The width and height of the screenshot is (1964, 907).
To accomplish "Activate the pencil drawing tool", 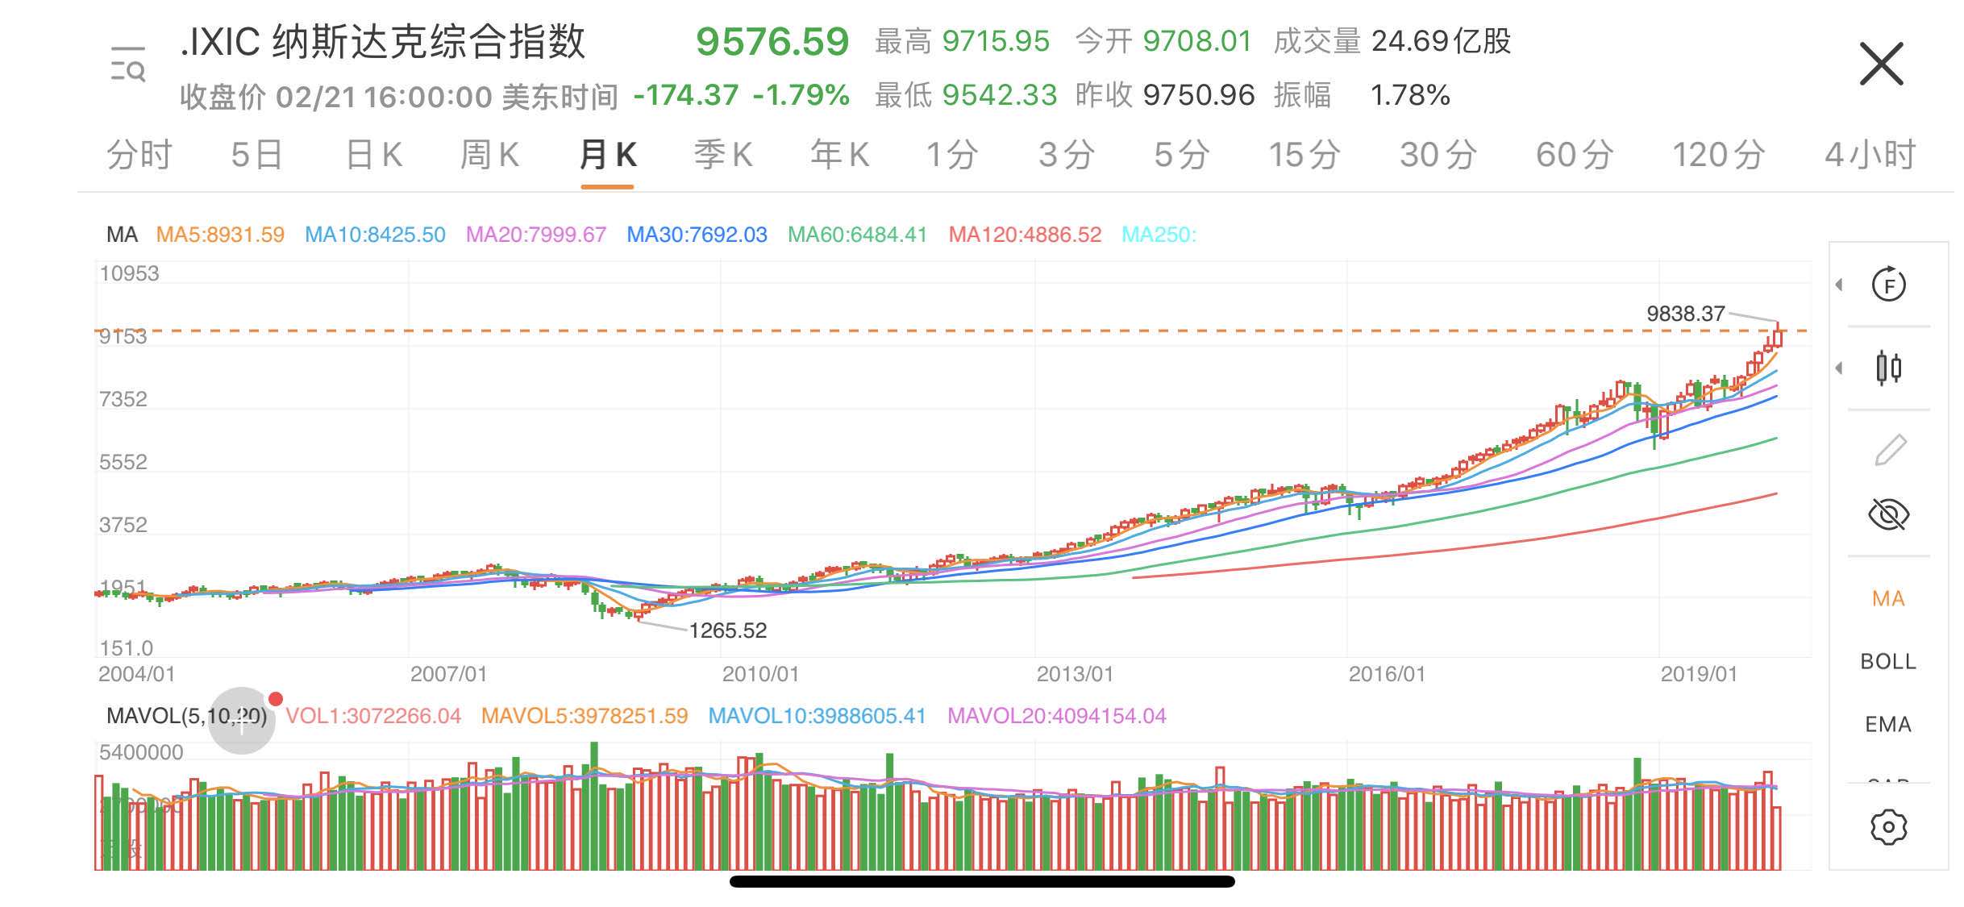I will click(x=1890, y=450).
